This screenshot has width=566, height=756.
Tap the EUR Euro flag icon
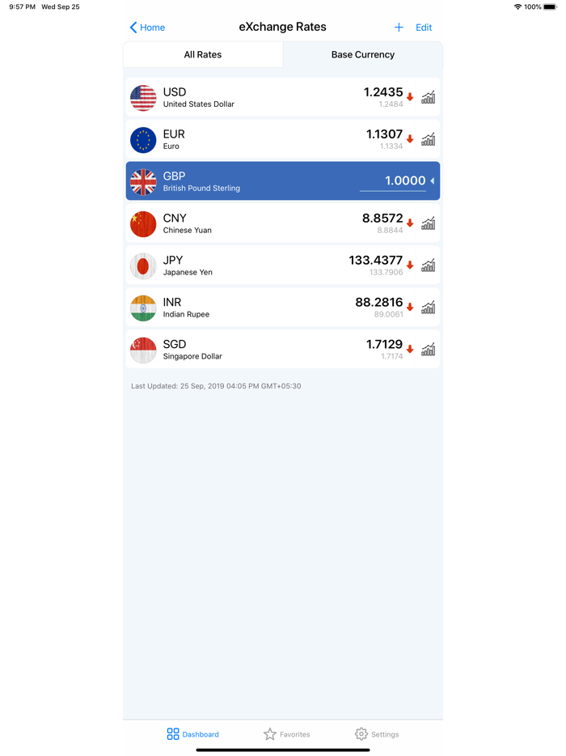[143, 139]
